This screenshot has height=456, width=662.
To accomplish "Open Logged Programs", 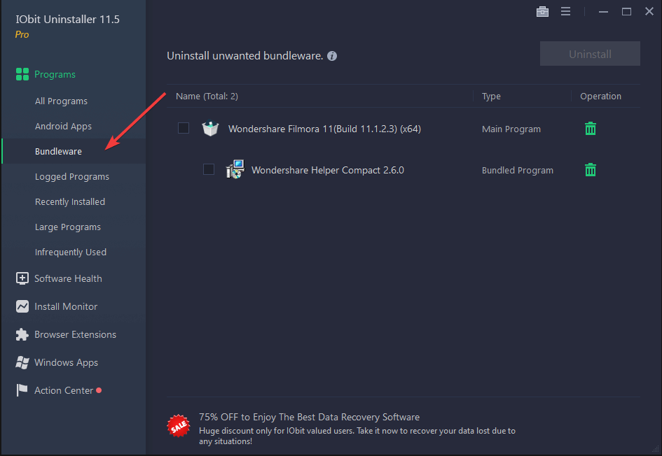I will [72, 176].
